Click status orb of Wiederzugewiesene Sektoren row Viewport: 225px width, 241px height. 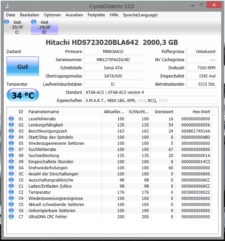[x=11, y=143]
